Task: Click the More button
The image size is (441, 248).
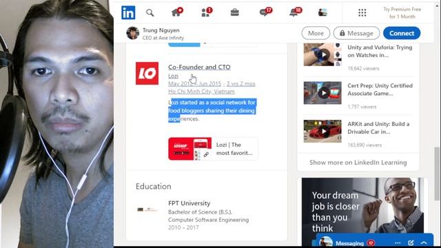Action: [x=316, y=33]
